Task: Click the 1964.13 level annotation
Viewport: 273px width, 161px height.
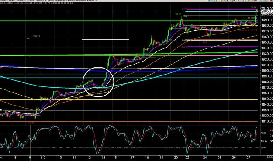Action: pyautogui.click(x=36, y=36)
